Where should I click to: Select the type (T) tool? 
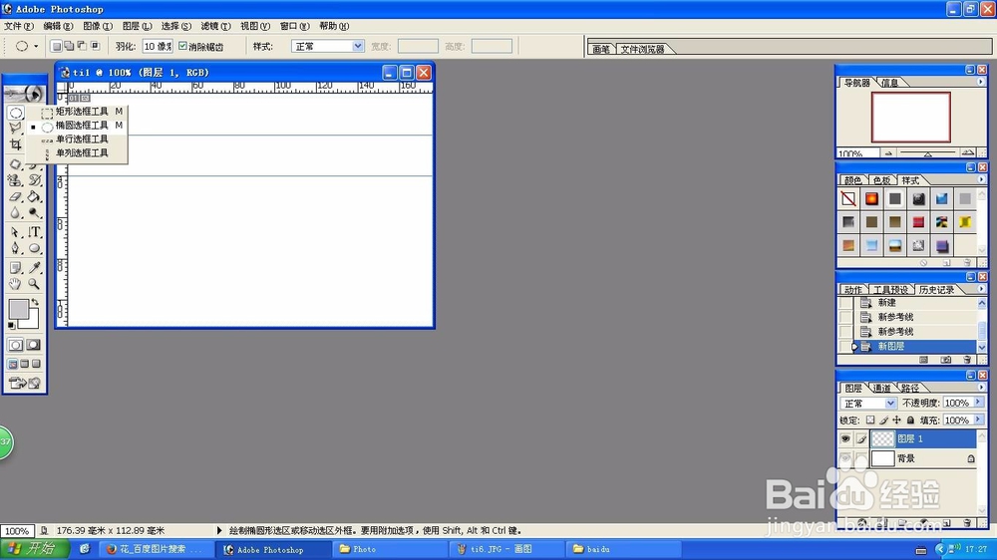pyautogui.click(x=34, y=232)
